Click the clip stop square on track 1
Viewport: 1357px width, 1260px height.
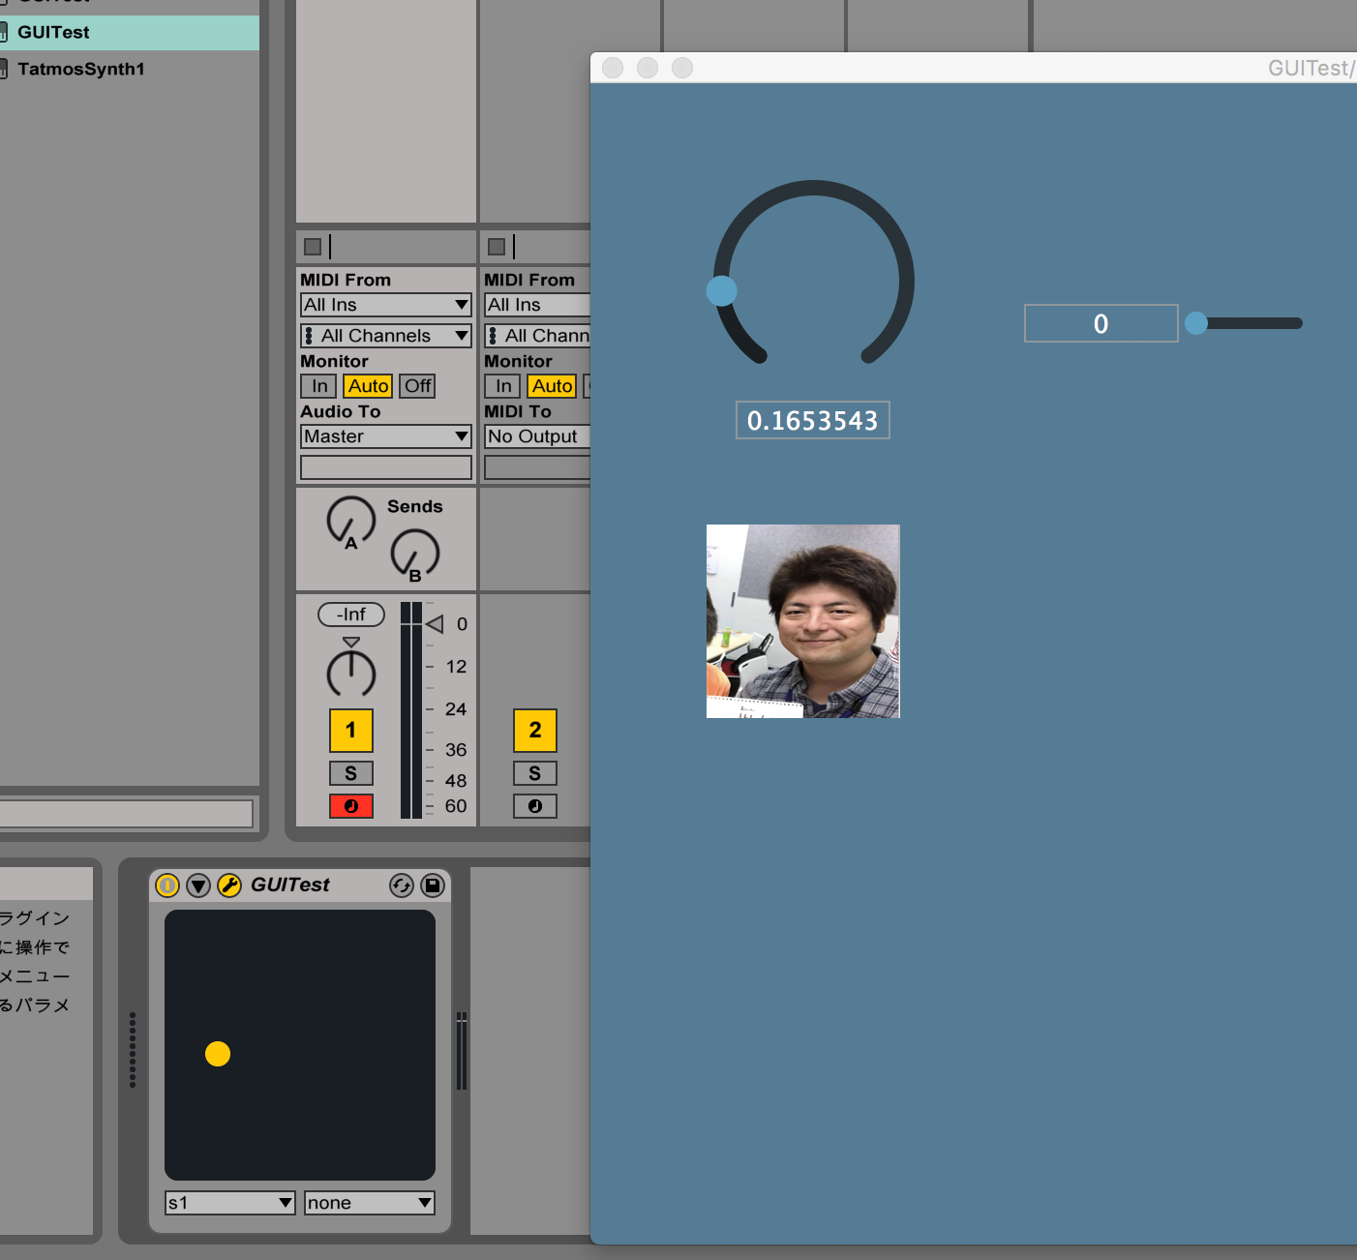point(313,247)
